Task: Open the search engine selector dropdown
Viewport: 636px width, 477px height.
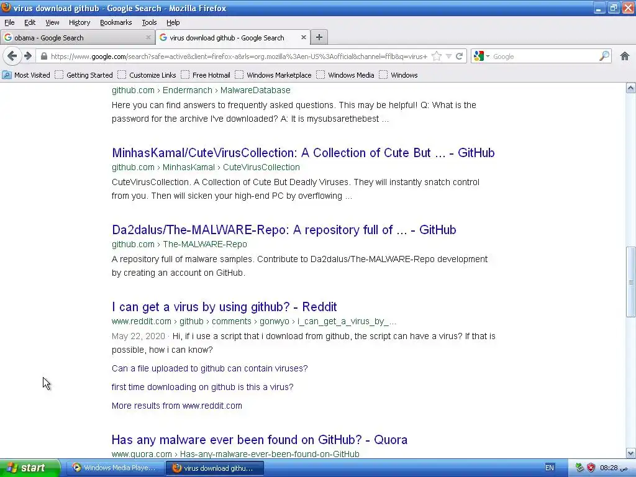Action: pyautogui.click(x=481, y=57)
